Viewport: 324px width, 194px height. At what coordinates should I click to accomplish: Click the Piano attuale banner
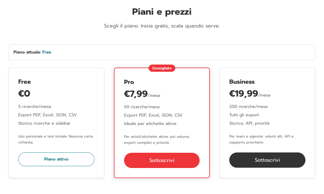[162, 52]
